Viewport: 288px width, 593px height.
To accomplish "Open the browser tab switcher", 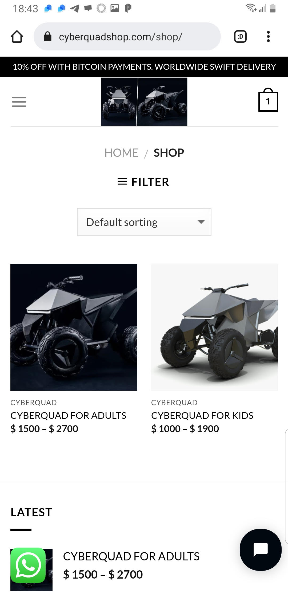I will pyautogui.click(x=240, y=37).
